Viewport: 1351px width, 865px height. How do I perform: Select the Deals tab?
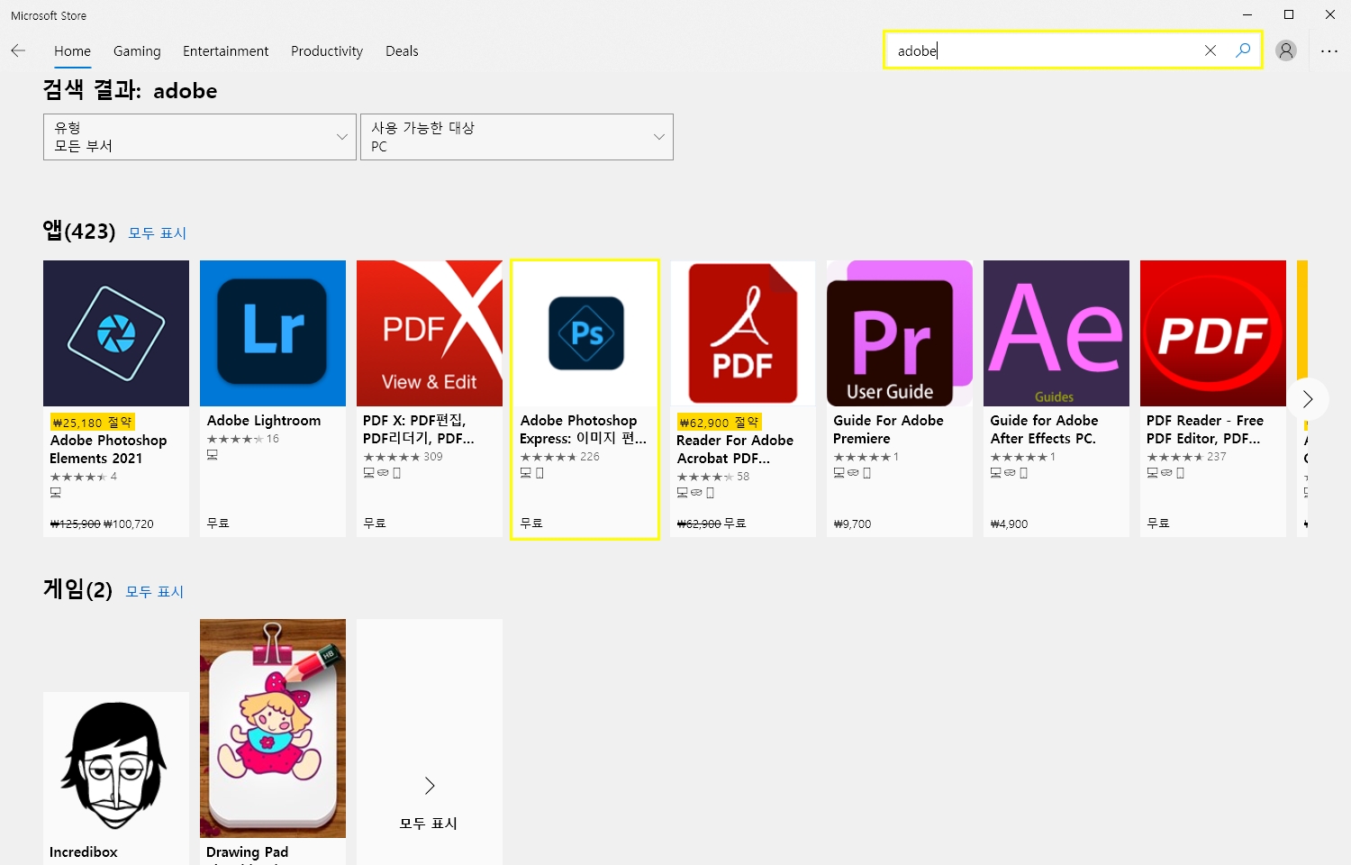pyautogui.click(x=402, y=51)
